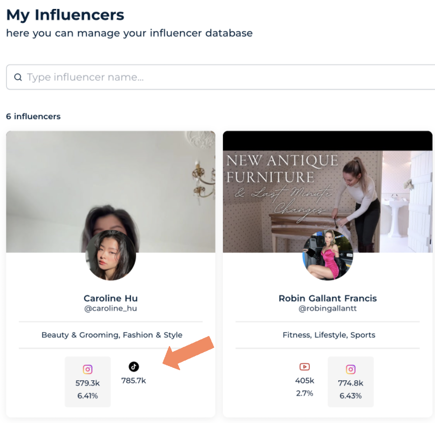This screenshot has height=423, width=435.
Task: Open the Robin Gallant Francis name link
Action: click(328, 298)
